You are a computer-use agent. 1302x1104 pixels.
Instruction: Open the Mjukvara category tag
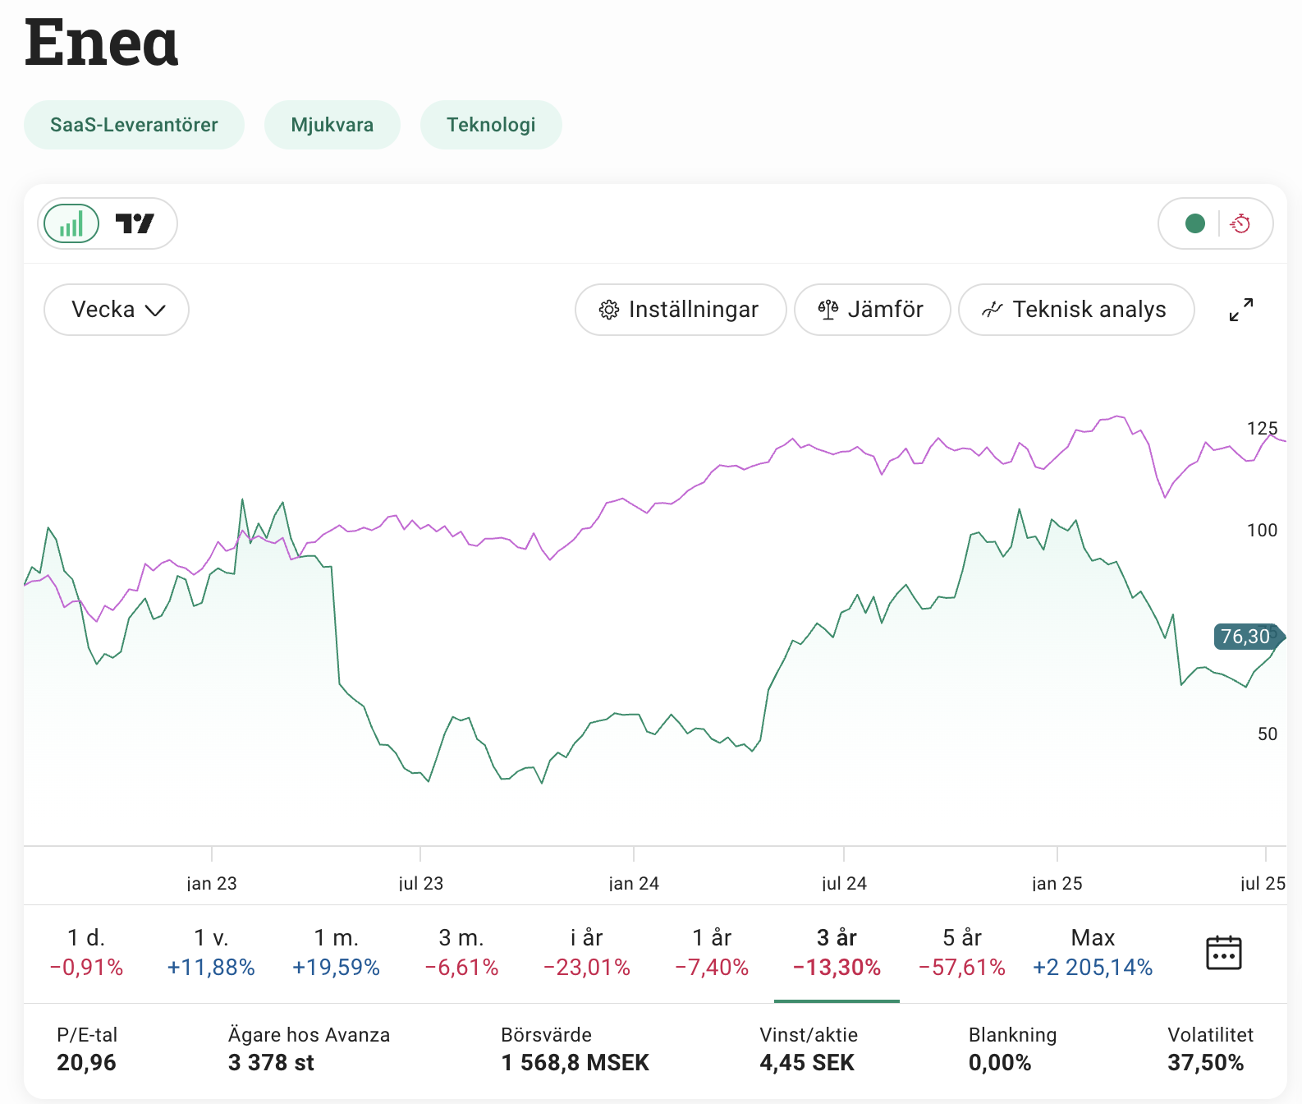point(332,125)
